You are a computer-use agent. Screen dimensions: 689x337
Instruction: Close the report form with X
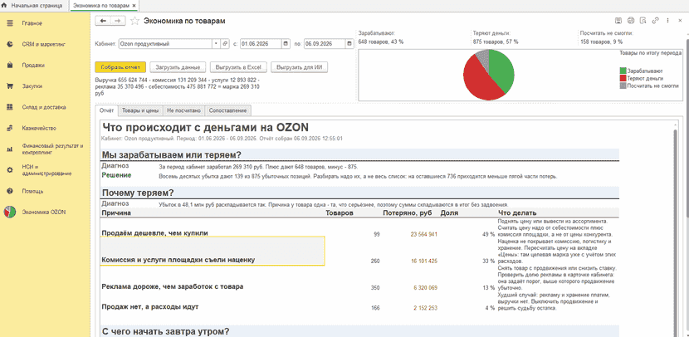(680, 21)
